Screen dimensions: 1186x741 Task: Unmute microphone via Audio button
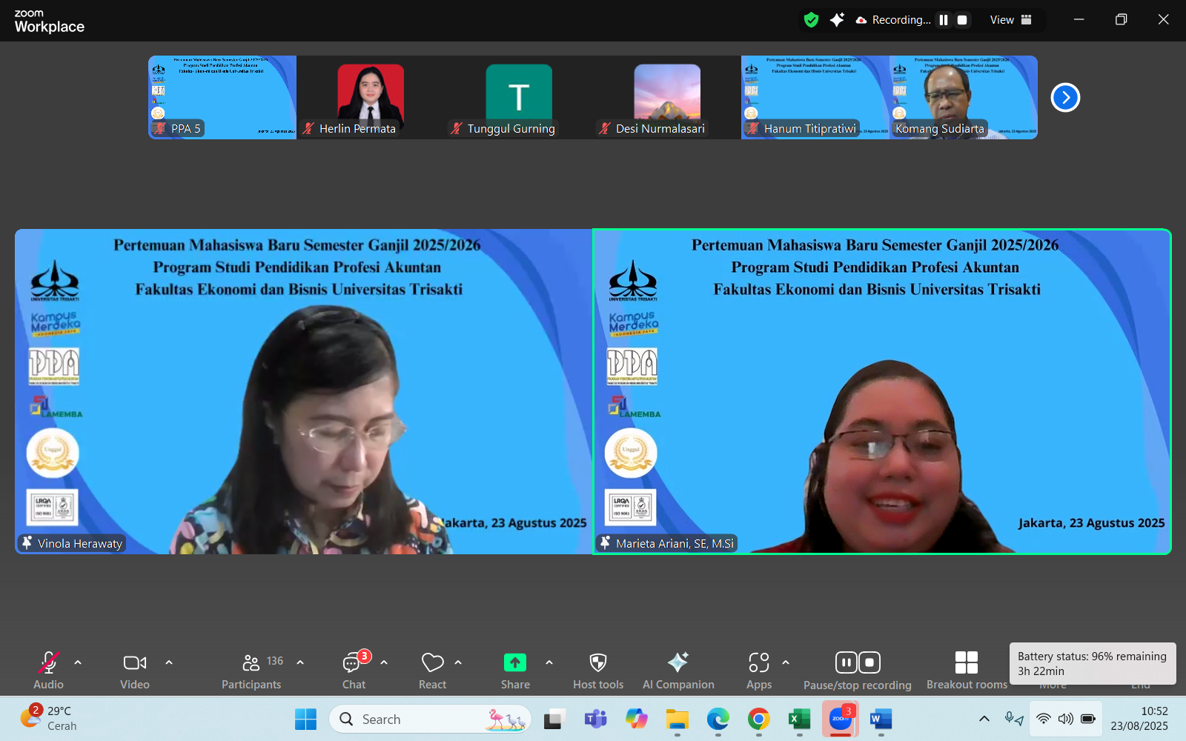pyautogui.click(x=48, y=670)
